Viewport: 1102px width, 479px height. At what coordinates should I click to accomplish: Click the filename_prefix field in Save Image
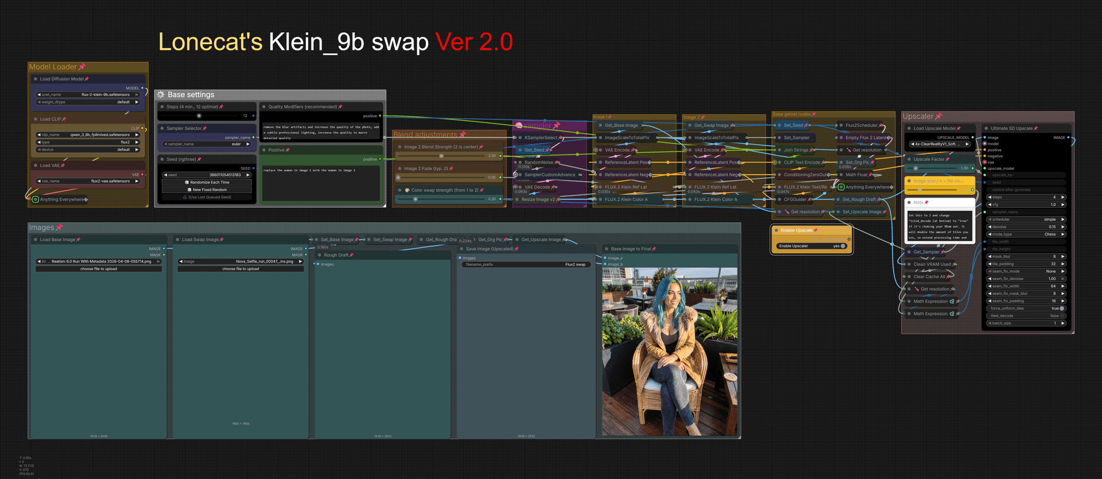pyautogui.click(x=525, y=265)
